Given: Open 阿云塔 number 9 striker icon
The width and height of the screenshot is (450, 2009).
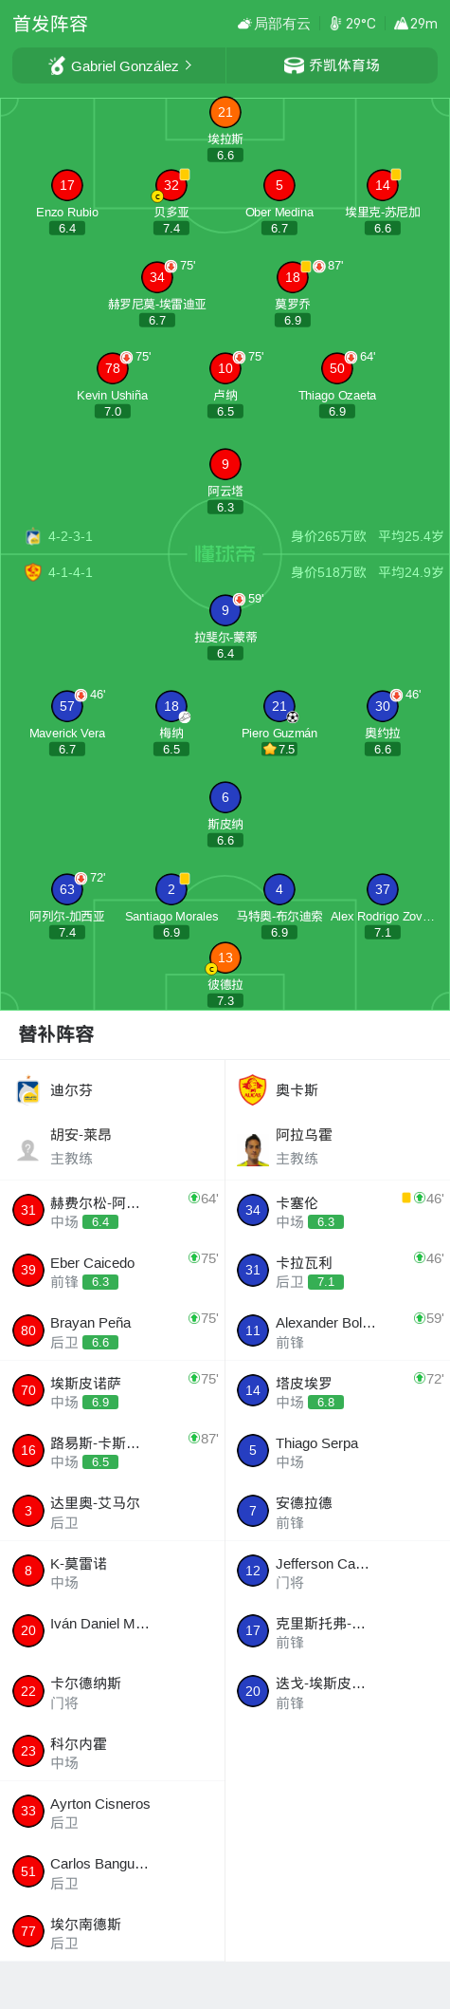Looking at the screenshot, I should pos(225,464).
